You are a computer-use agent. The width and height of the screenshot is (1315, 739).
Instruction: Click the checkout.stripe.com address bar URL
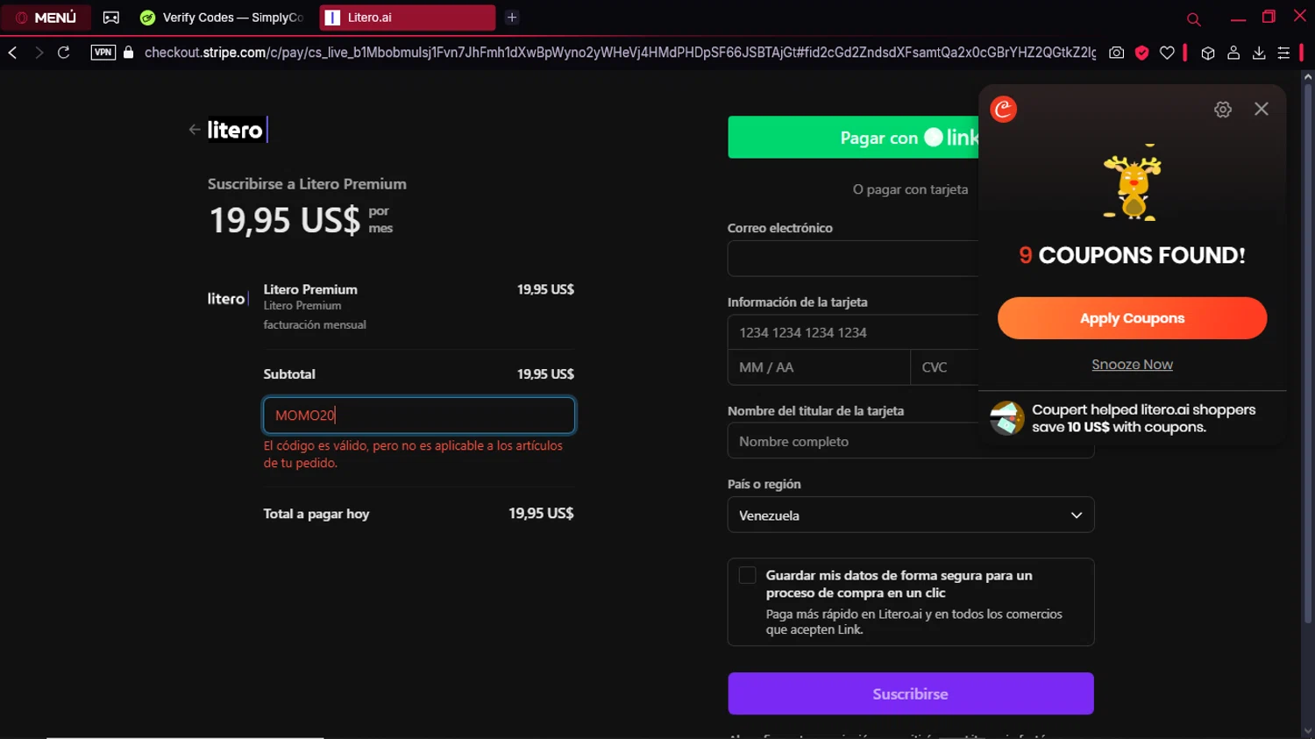click(620, 53)
